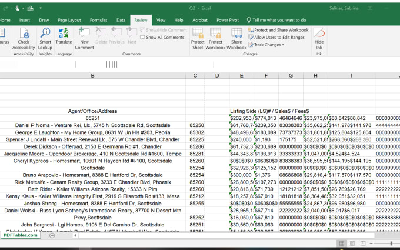
Task: Select the John Bargnesi - Lgi Homes cell
Action: (92, 225)
